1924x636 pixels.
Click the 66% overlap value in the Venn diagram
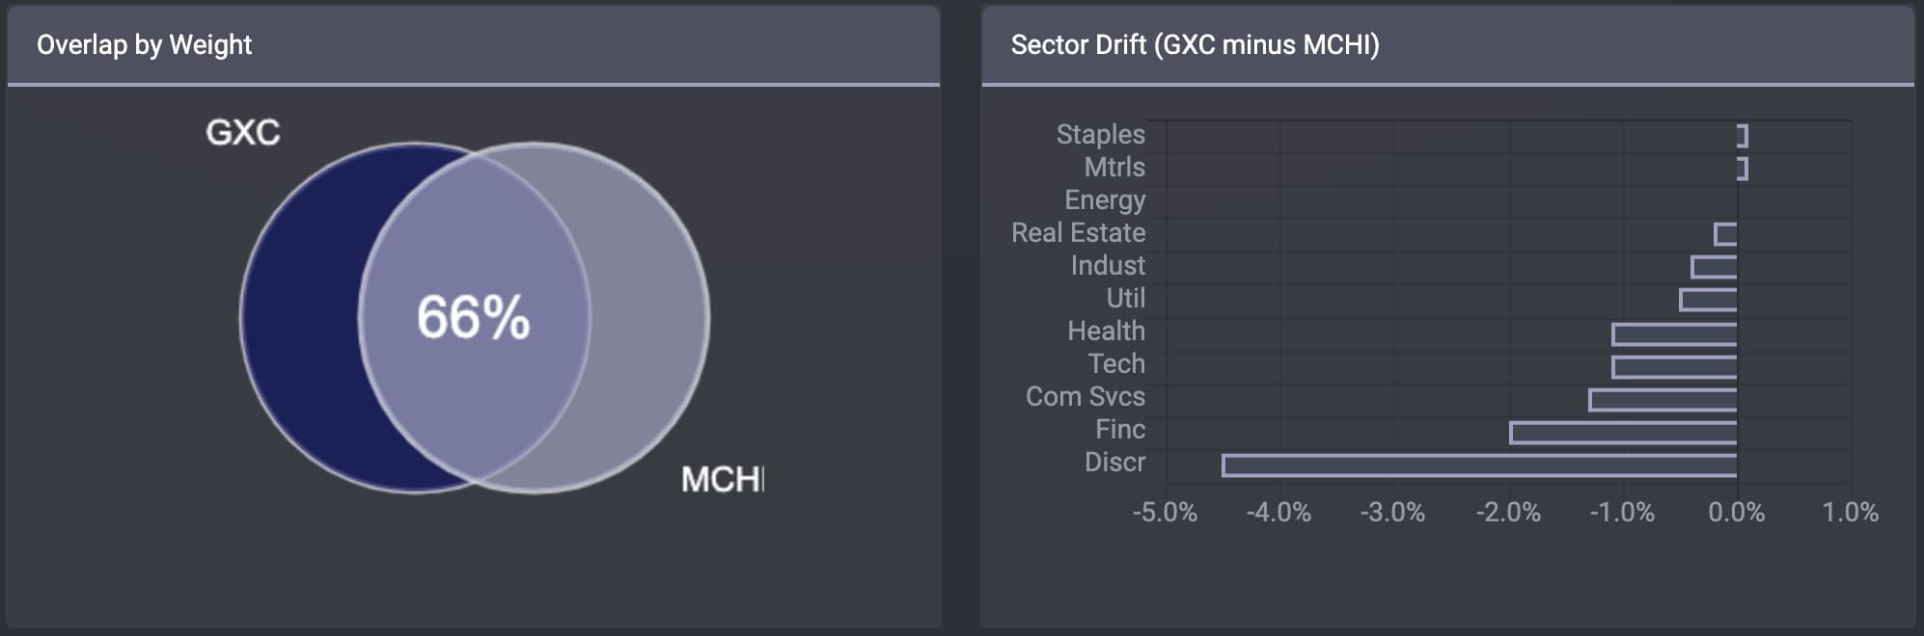473,317
